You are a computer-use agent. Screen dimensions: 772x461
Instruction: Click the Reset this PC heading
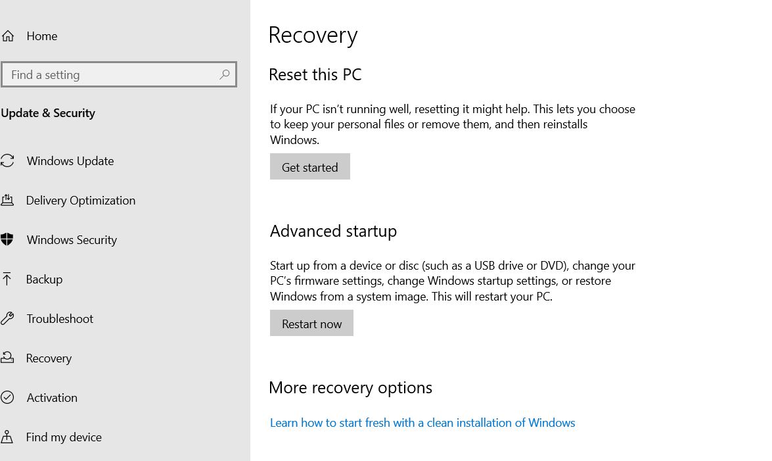coord(315,74)
